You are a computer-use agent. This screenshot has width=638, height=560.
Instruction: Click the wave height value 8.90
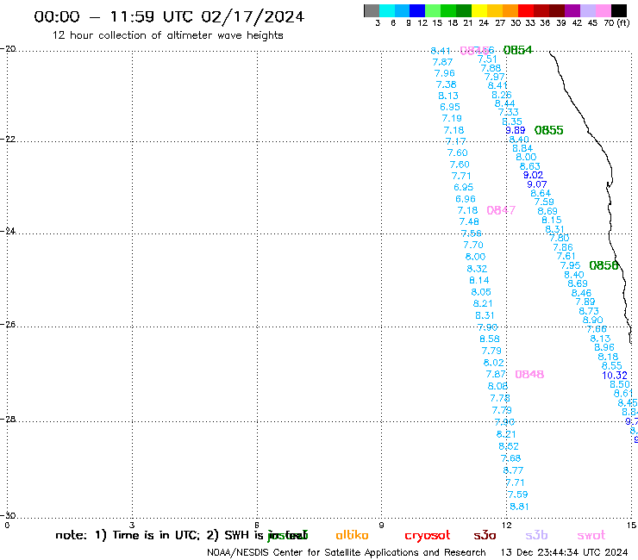pos(592,320)
